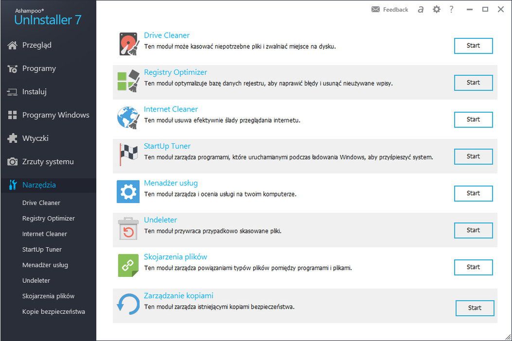Click the Wtyczki puzzle piece icon

[13, 138]
